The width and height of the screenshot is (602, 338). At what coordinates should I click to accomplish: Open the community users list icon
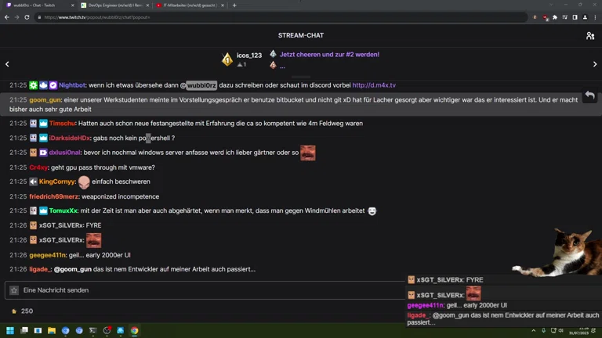click(x=589, y=35)
